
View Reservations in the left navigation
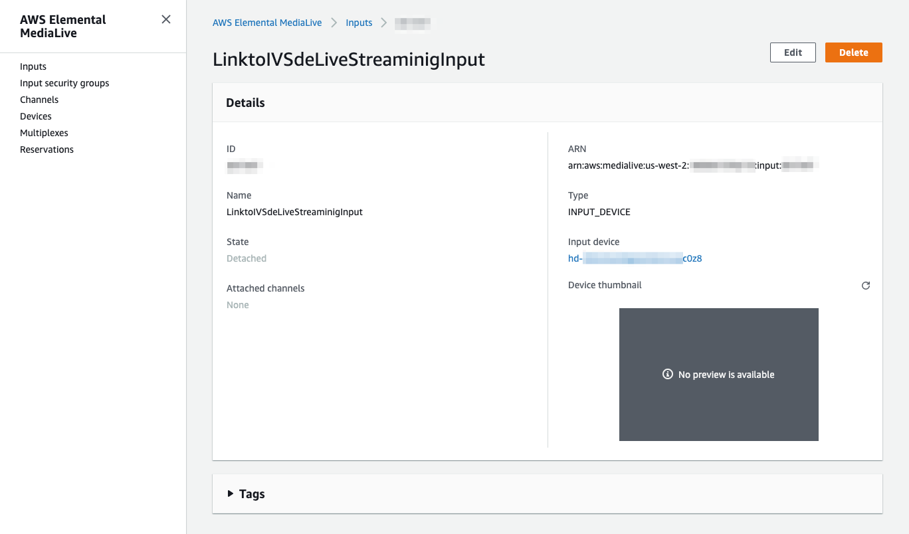47,149
